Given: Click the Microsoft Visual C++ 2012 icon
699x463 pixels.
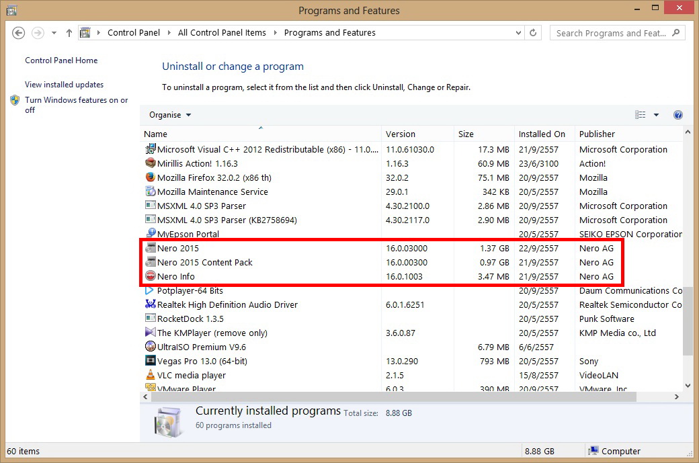Looking at the screenshot, I should [x=151, y=149].
